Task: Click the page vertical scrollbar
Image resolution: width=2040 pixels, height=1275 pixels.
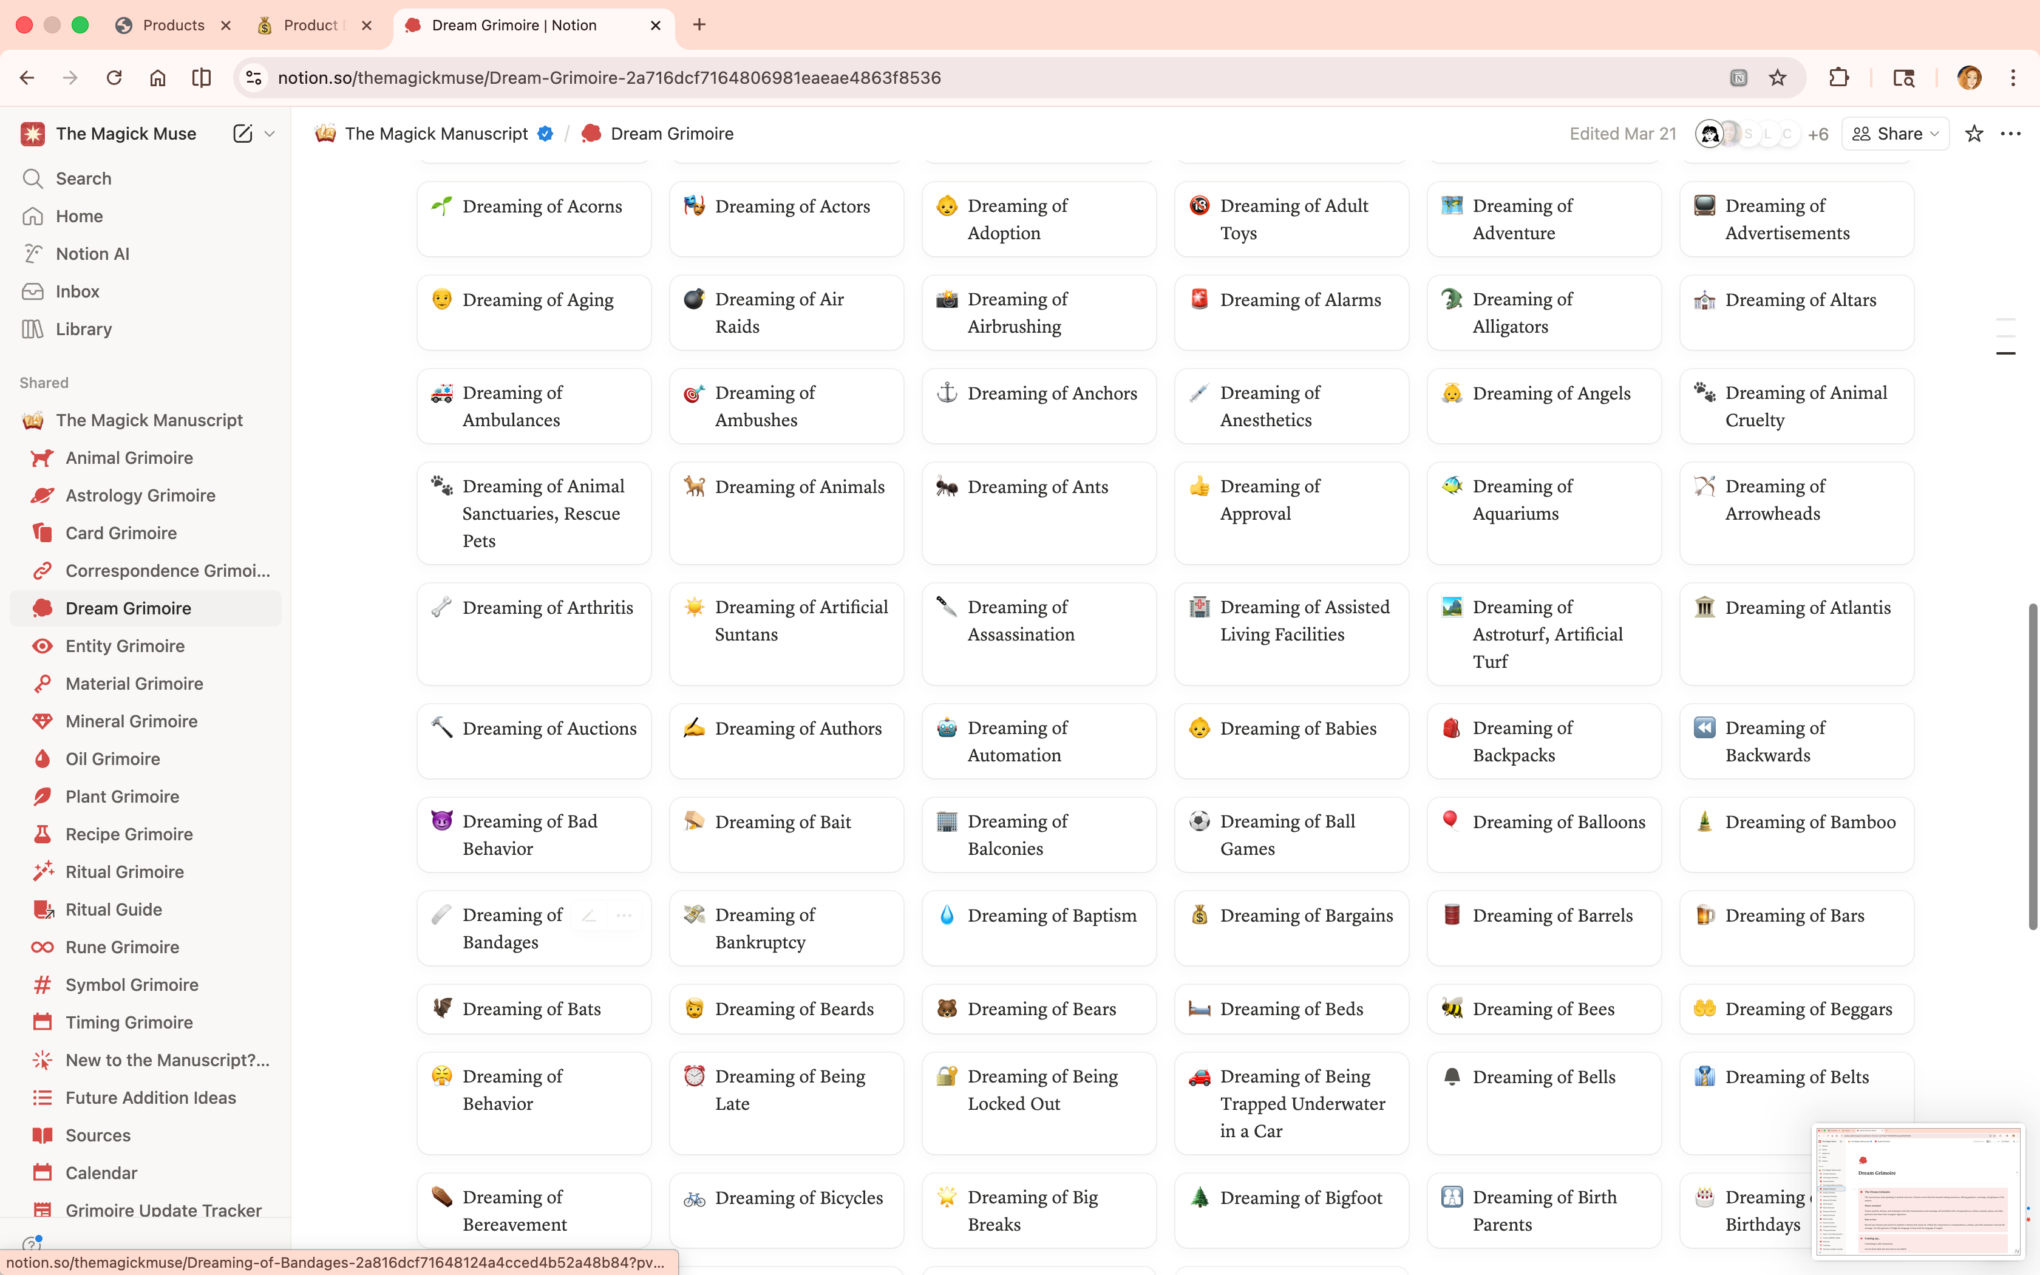Action: click(x=2033, y=766)
